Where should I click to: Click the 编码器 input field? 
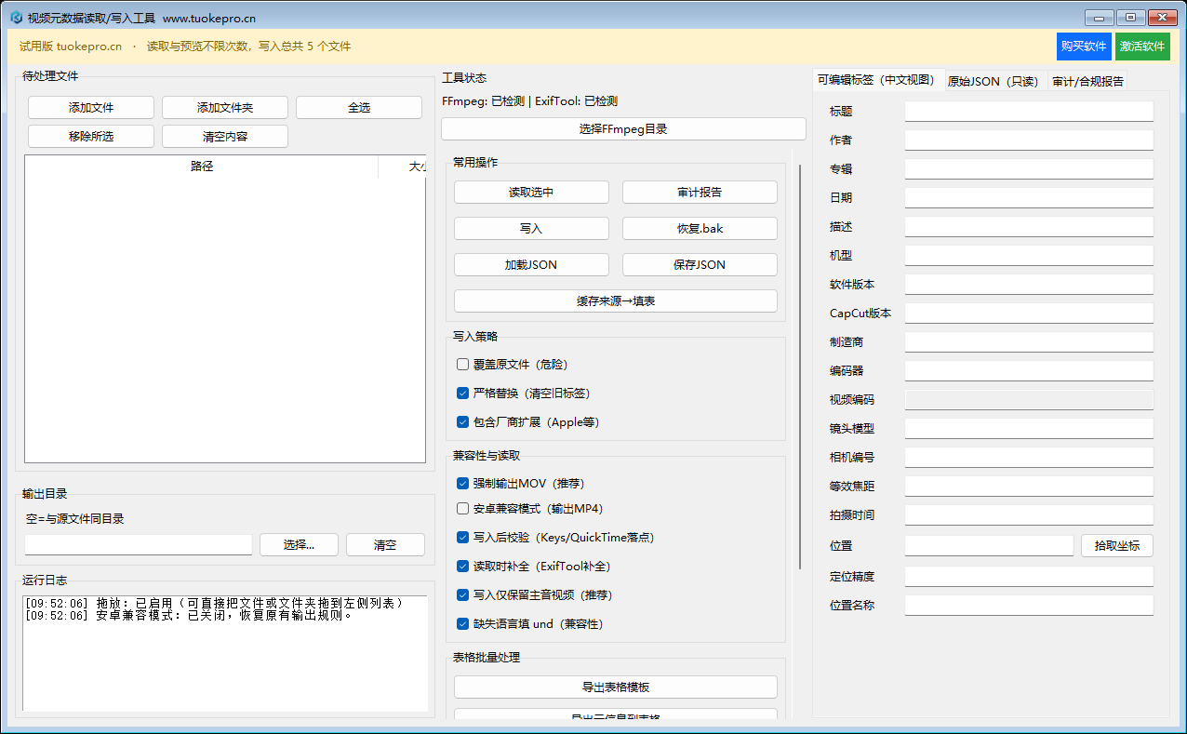(x=1029, y=371)
